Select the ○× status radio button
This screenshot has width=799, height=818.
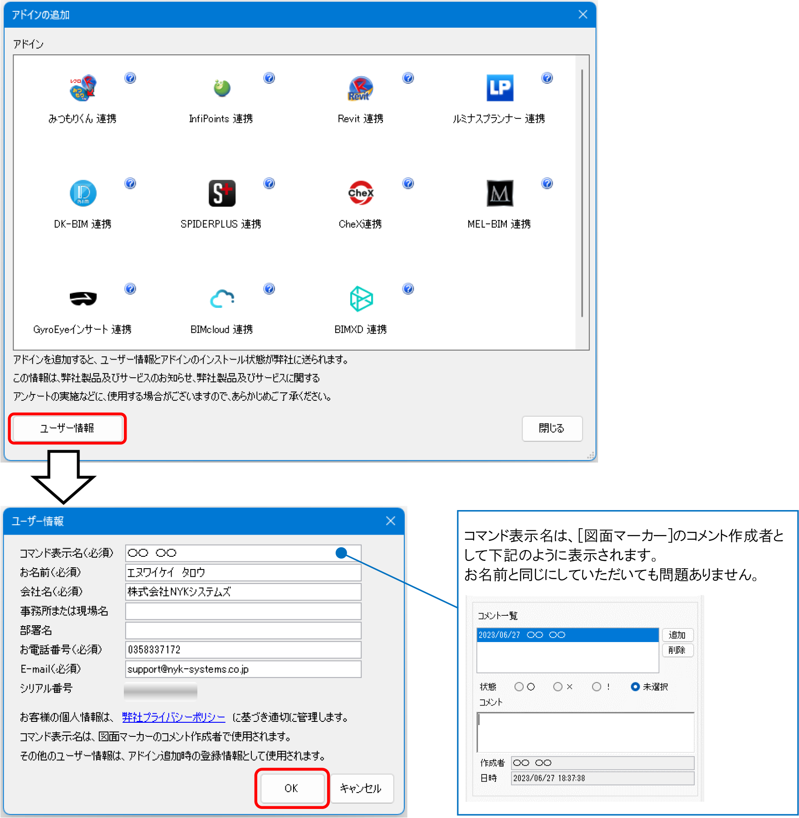(558, 687)
